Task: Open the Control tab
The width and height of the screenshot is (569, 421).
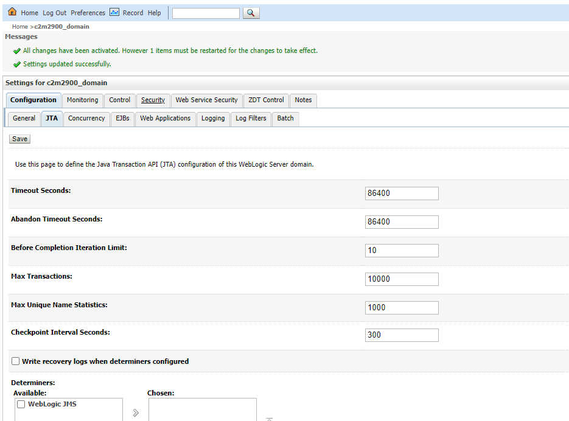Action: (x=119, y=100)
